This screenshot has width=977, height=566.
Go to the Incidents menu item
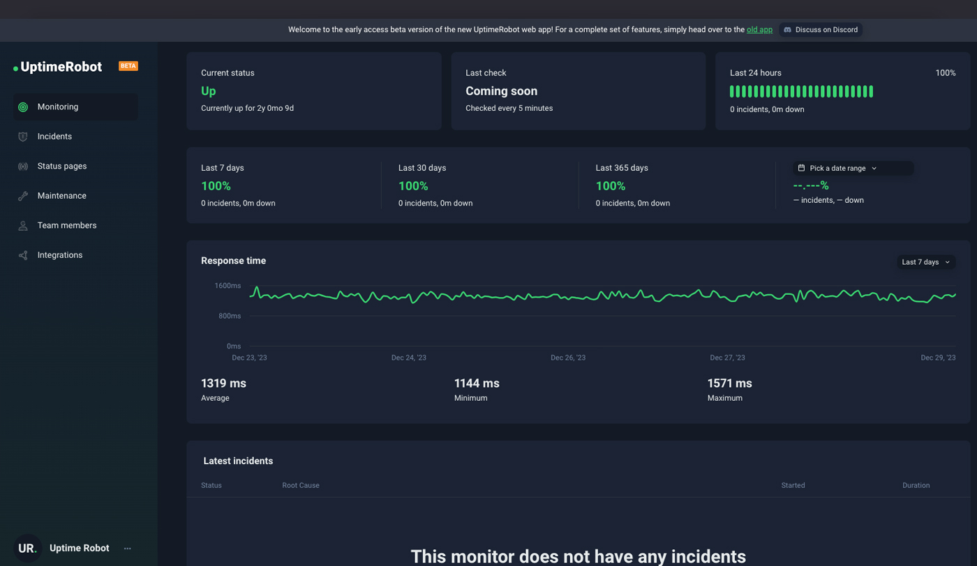click(x=54, y=137)
